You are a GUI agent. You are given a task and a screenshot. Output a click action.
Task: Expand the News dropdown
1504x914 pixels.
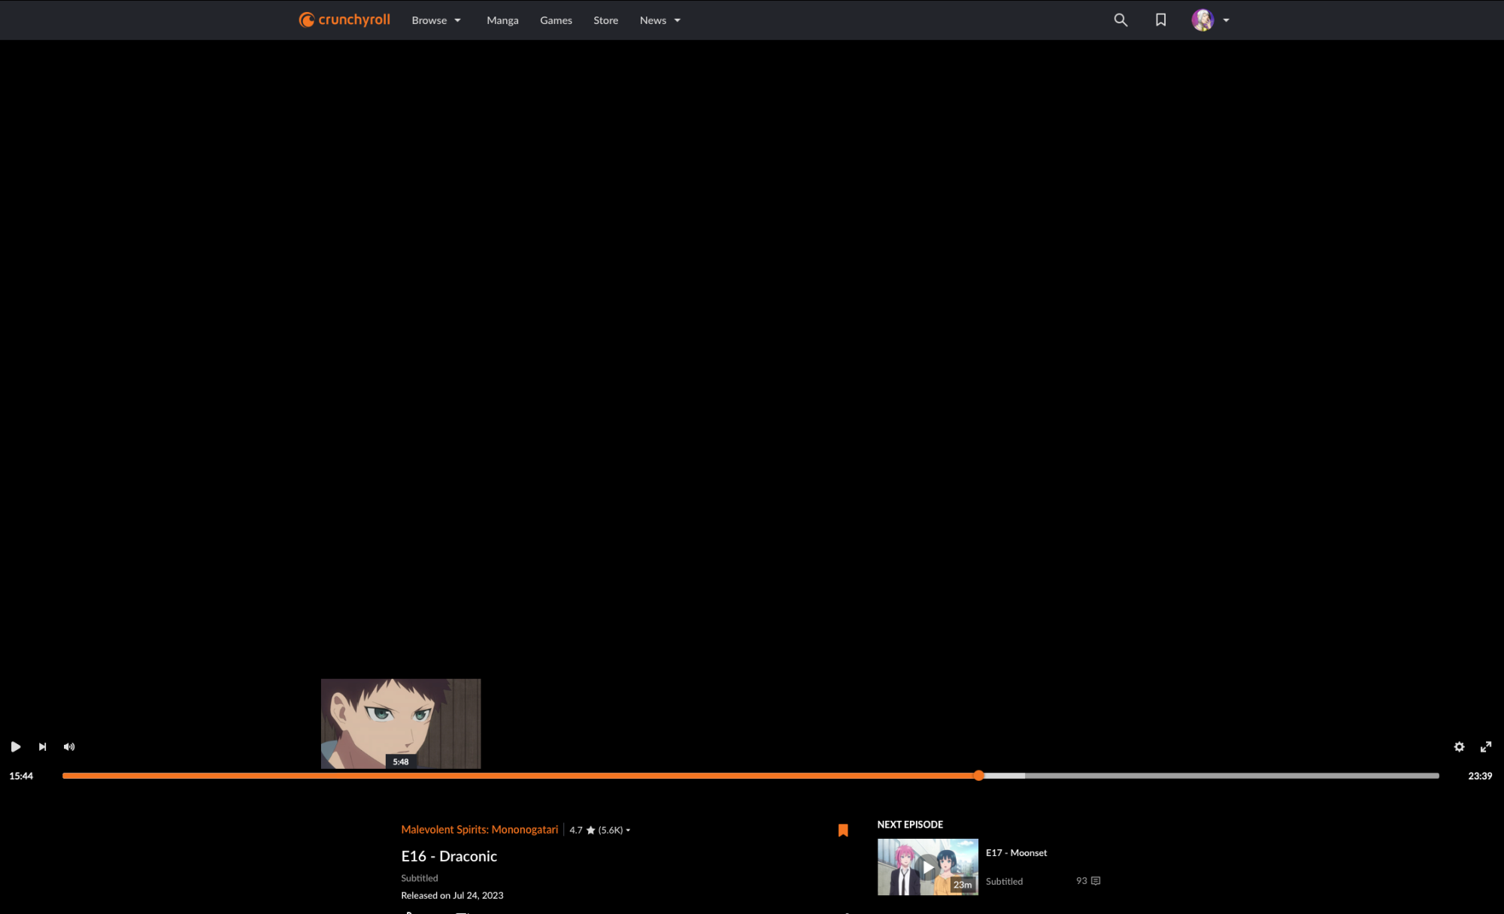tap(660, 20)
